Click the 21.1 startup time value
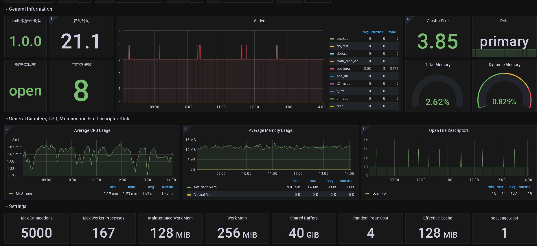This screenshot has width=537, height=246. [x=81, y=41]
